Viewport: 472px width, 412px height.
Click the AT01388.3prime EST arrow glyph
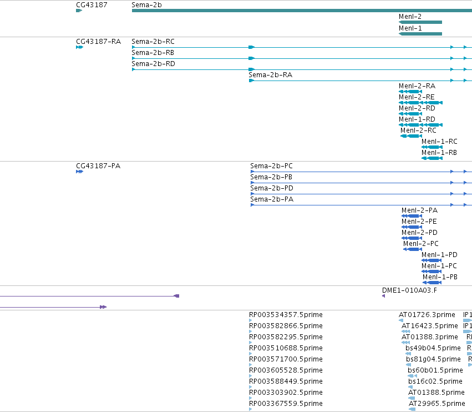[x=406, y=343]
